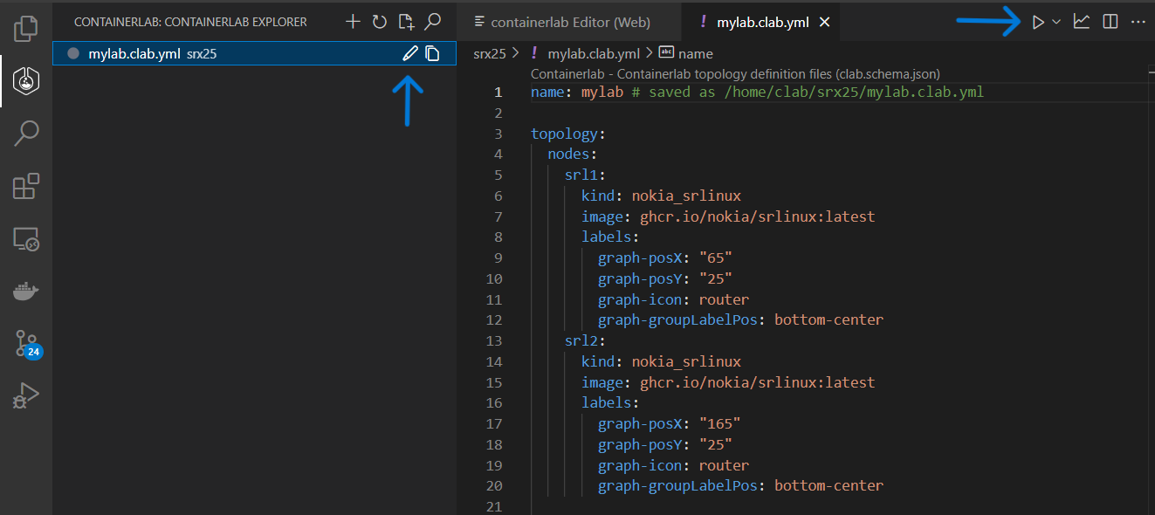Open Source Control with 24 changes
Screen dimensions: 1155x515
pos(26,344)
